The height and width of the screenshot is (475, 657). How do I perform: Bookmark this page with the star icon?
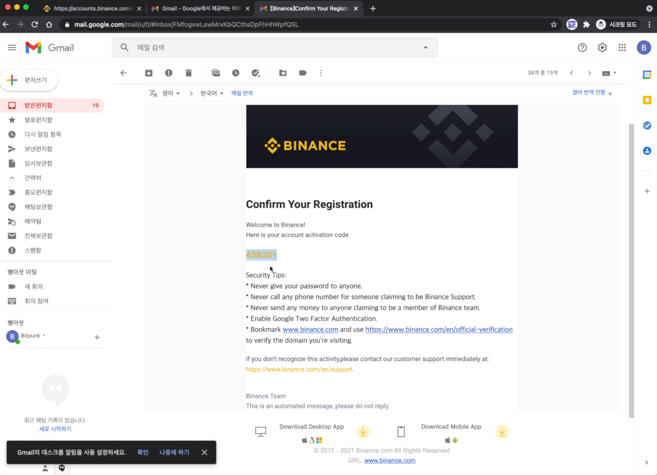553,24
